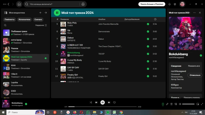
Task: Show lyrics with the microphone icon
Action: [167, 104]
